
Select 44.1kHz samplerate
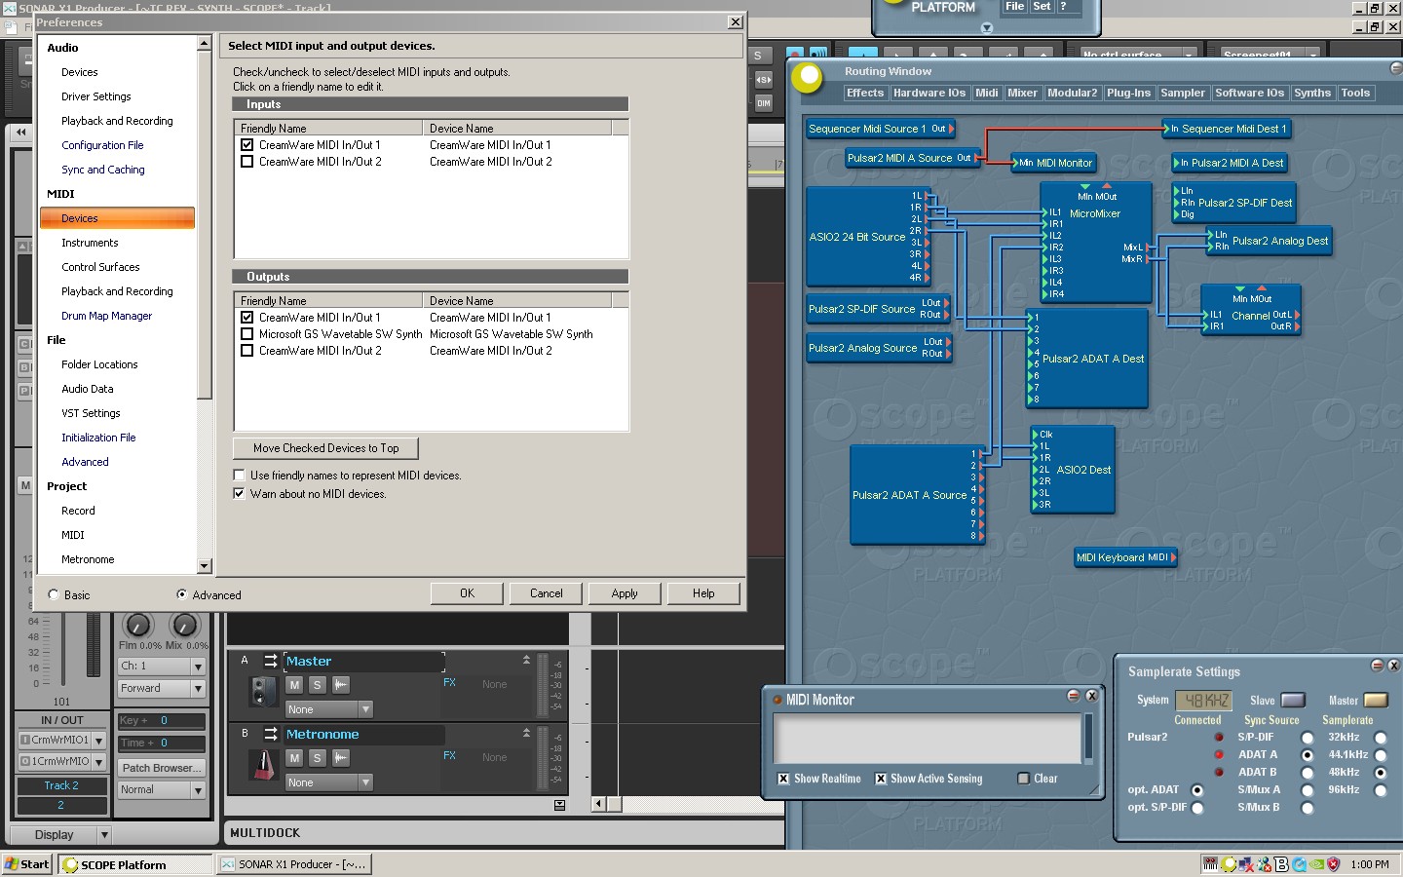[x=1381, y=755]
